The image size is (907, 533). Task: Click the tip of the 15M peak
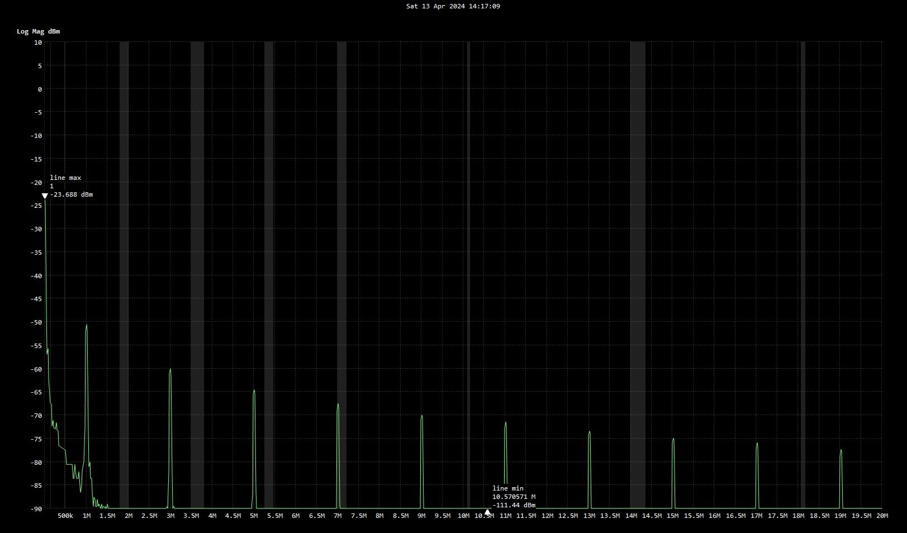(673, 439)
